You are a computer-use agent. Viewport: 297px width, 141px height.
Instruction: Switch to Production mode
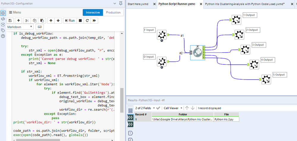point(113,12)
